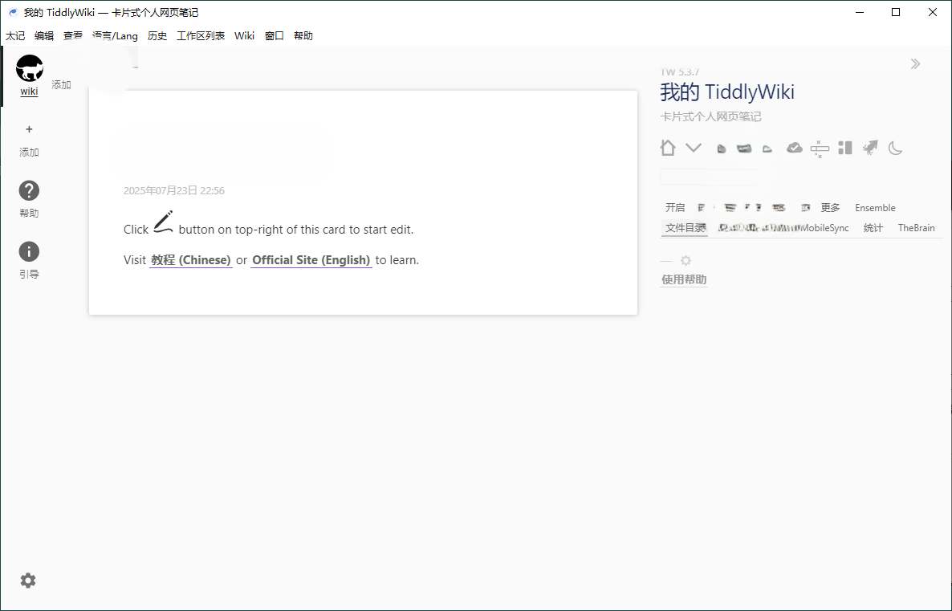Expand the down chevron next to home icon
Image resolution: width=952 pixels, height=611 pixels.
click(694, 148)
